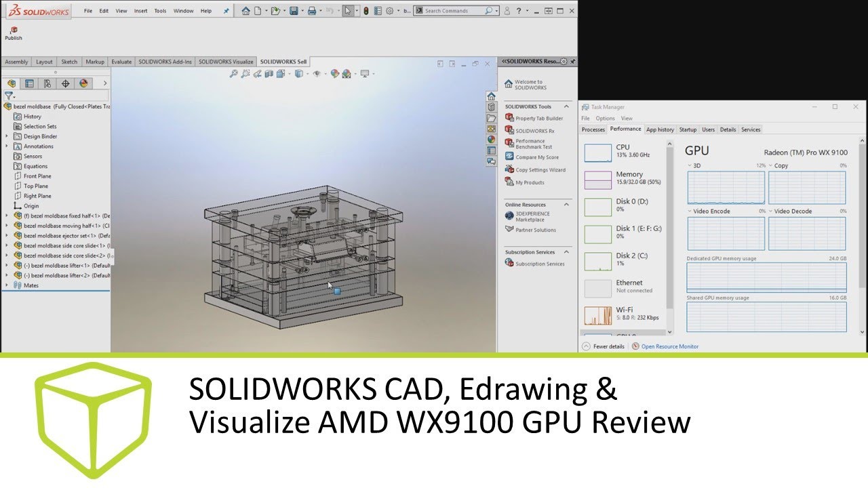The height and width of the screenshot is (488, 868).
Task: Expand more manager tabs with the chevron arrow
Action: coord(104,83)
